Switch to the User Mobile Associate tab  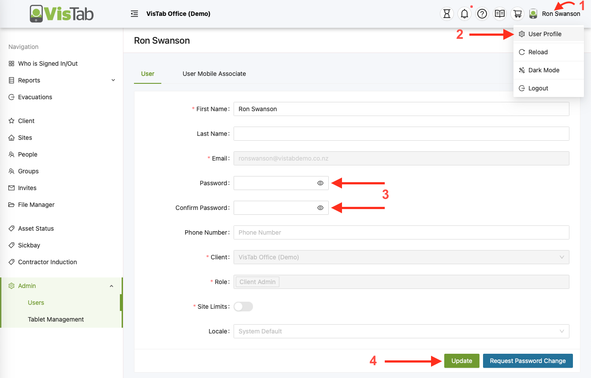point(214,74)
